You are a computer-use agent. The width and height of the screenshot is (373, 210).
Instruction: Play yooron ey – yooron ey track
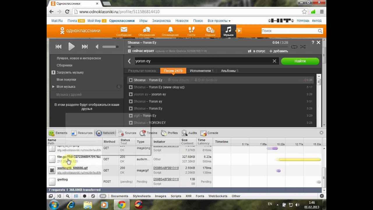[x=131, y=94]
